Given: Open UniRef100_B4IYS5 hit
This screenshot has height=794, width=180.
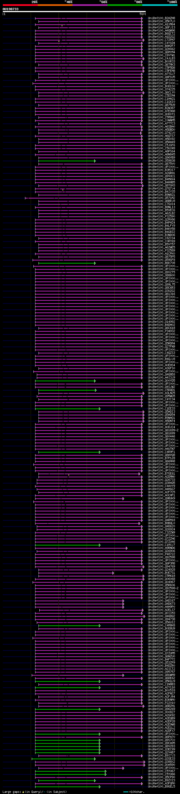Looking at the screenshot, I should click(x=161, y=192).
